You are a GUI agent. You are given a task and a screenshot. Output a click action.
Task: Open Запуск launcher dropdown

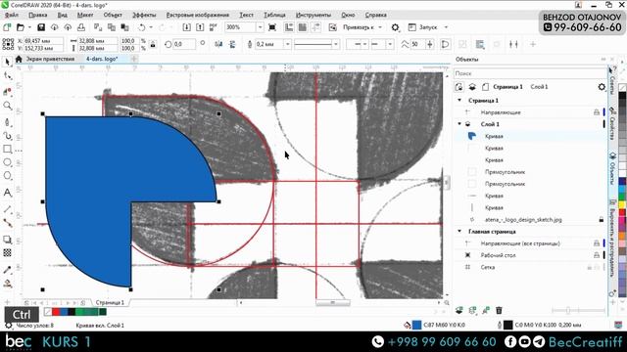[x=446, y=27]
